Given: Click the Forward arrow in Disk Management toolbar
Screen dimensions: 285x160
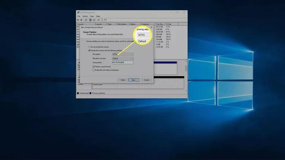Looking at the screenshot, I should pos(82,20).
